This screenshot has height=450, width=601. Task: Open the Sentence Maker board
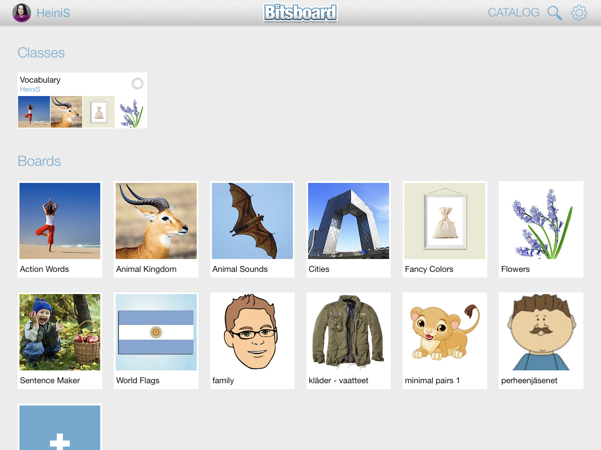(x=60, y=340)
